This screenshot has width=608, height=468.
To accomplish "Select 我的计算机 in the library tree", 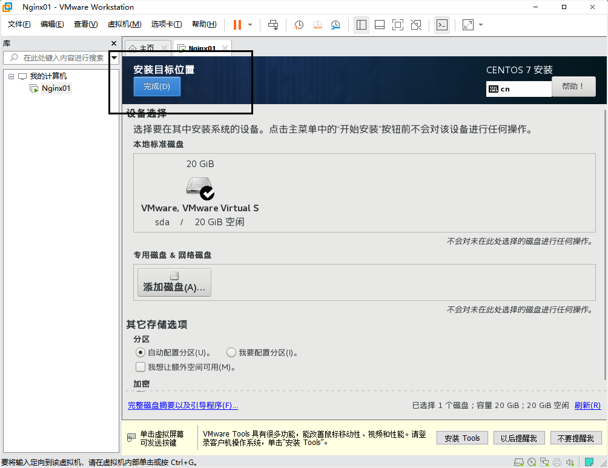I will [x=48, y=76].
